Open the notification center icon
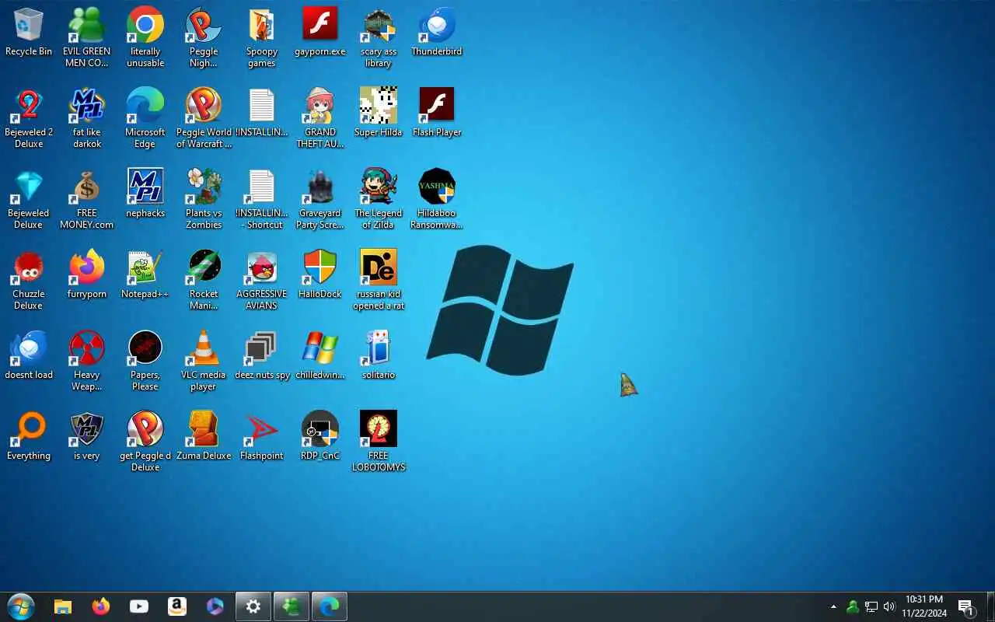Image resolution: width=995 pixels, height=622 pixels. (x=966, y=606)
